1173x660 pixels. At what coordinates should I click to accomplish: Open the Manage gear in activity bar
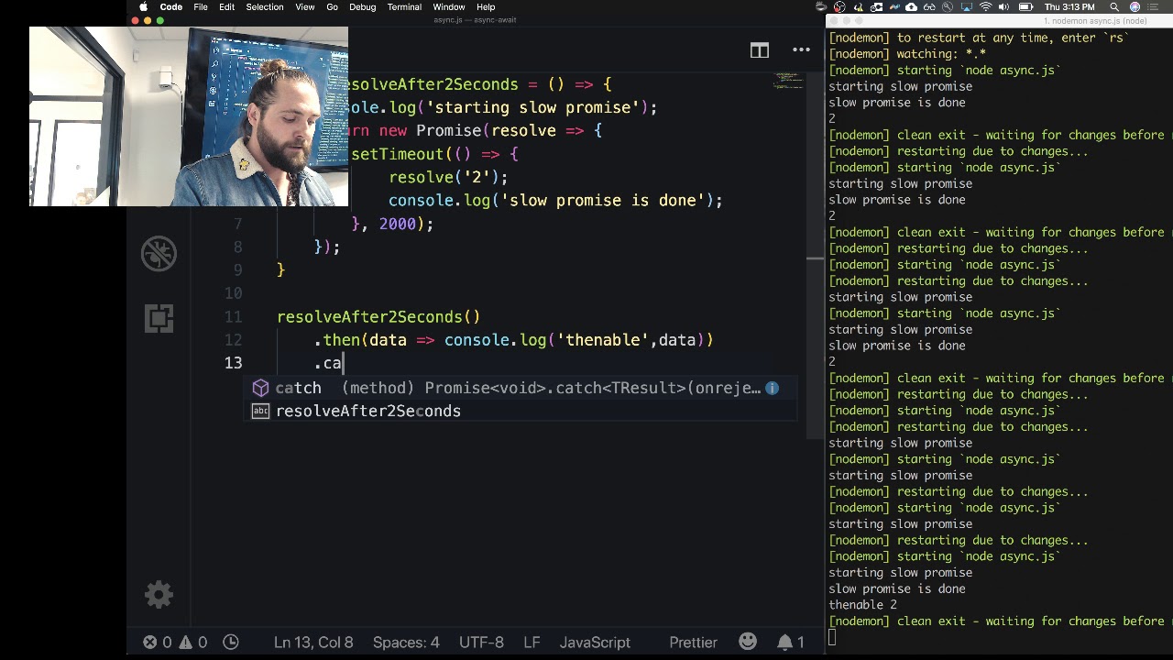click(159, 595)
